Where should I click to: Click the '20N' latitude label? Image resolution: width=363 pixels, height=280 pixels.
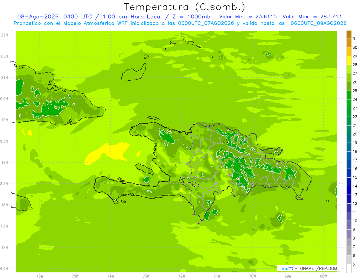pyautogui.click(x=5, y=120)
